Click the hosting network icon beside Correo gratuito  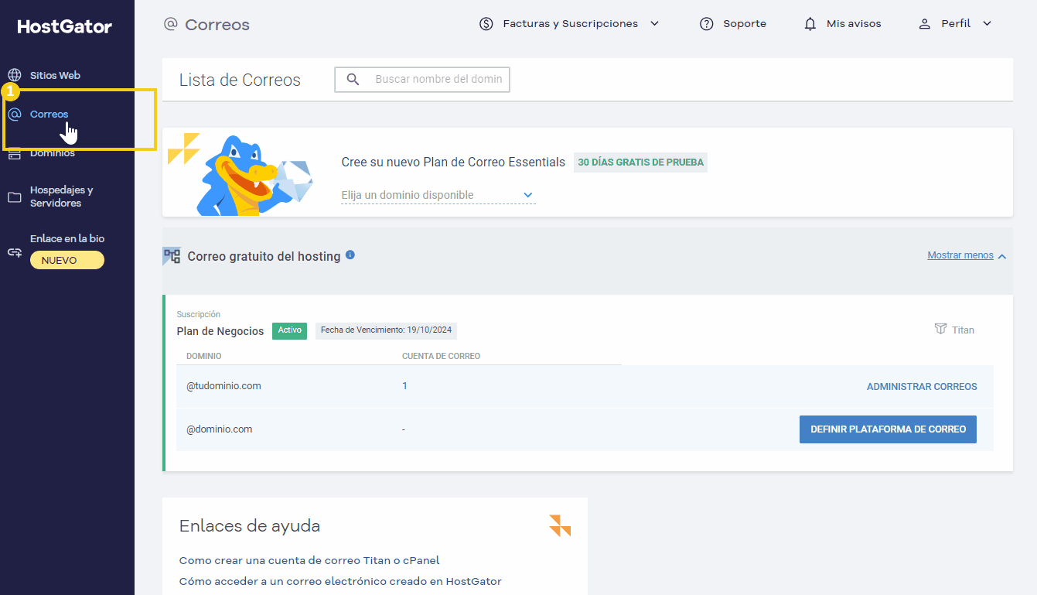(x=172, y=256)
